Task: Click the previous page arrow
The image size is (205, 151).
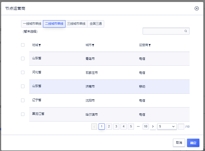Action: click(94, 127)
